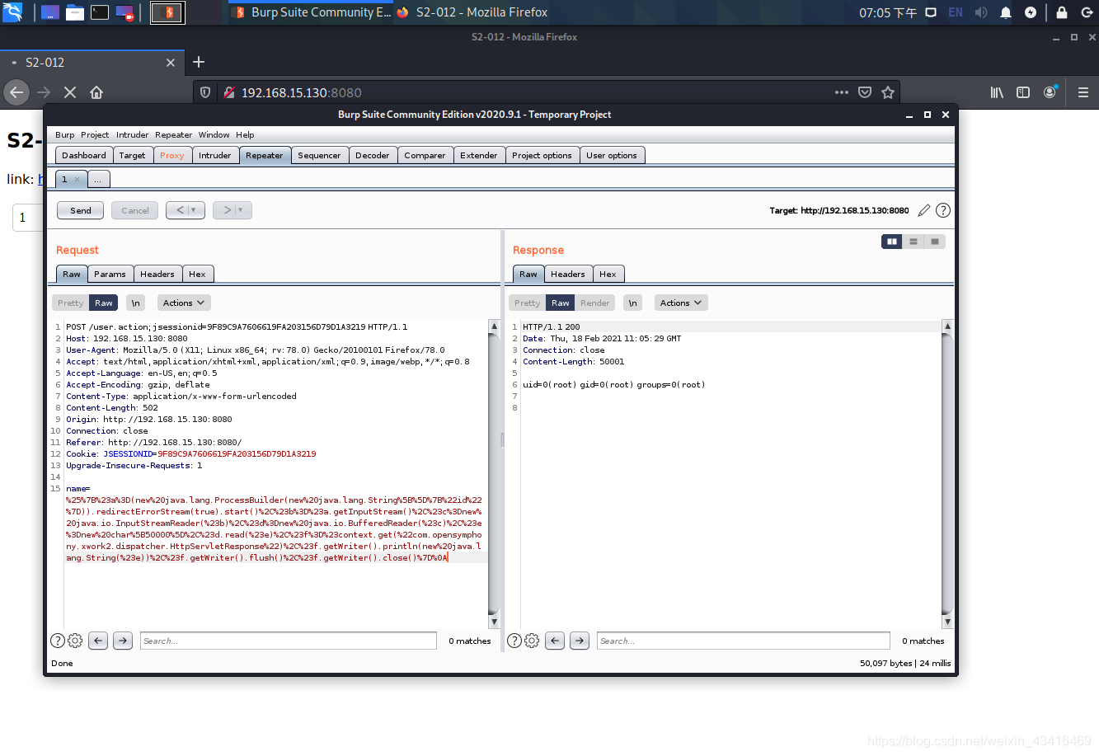1099x756 pixels.
Task: Toggle Raw view in Request pane
Action: click(104, 303)
